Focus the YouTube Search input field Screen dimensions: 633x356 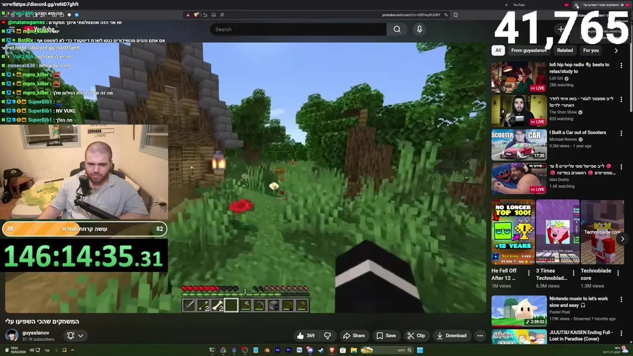pos(299,29)
